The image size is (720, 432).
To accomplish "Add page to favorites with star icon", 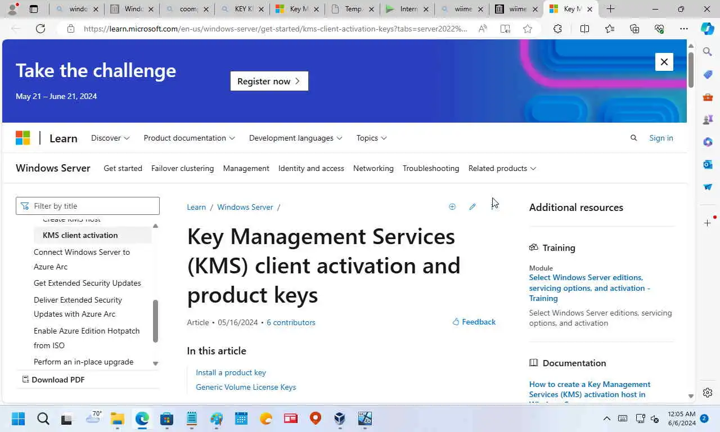I will [x=527, y=29].
